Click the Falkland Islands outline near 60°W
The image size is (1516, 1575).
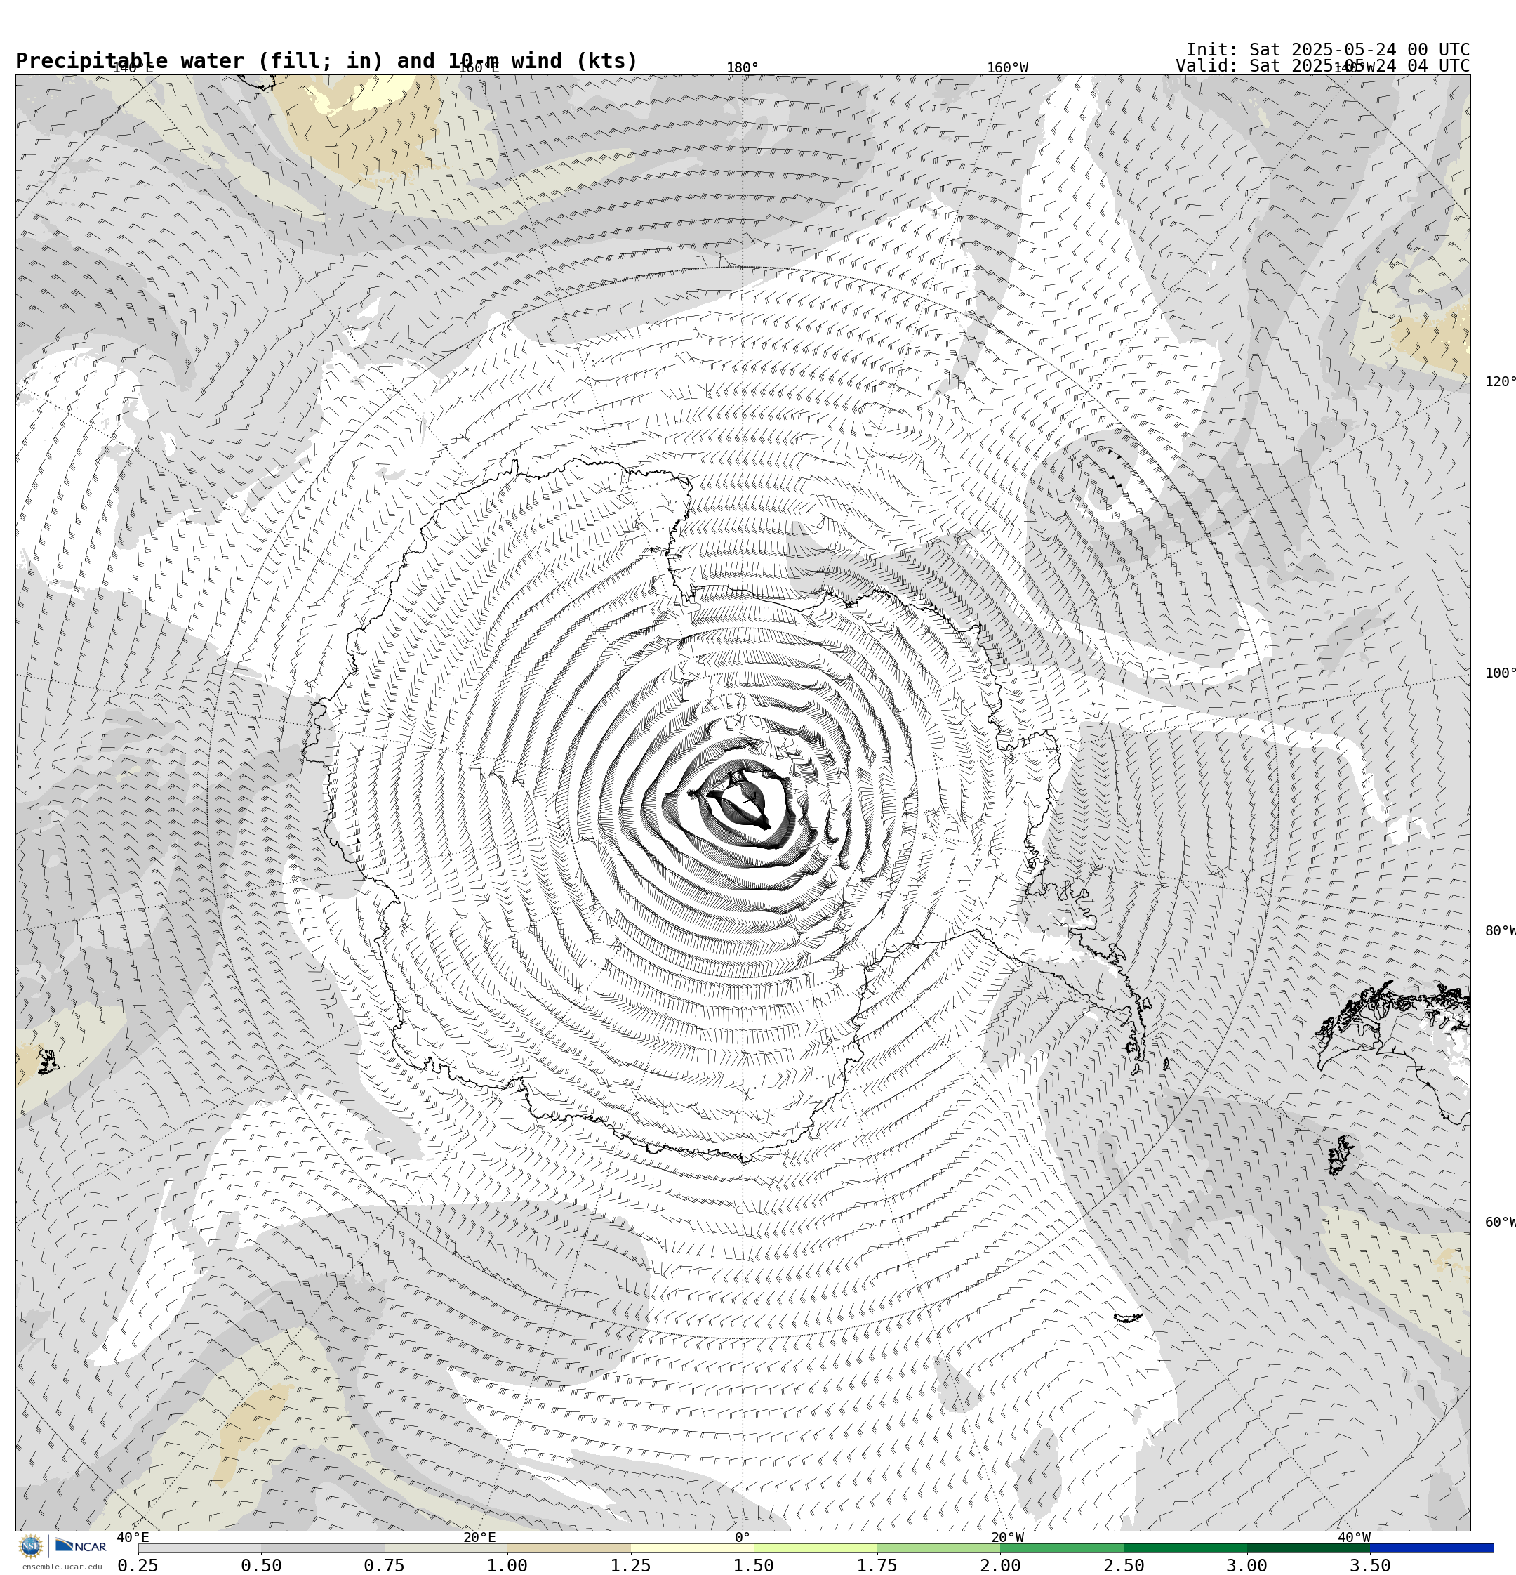point(1341,1156)
